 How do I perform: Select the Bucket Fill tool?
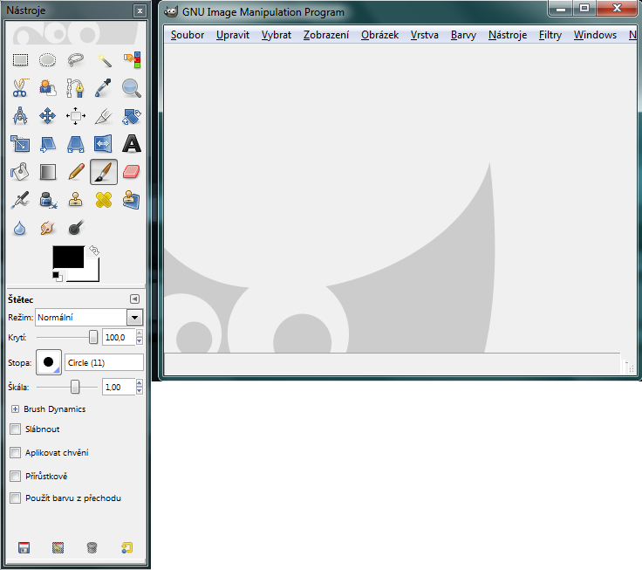[20, 172]
